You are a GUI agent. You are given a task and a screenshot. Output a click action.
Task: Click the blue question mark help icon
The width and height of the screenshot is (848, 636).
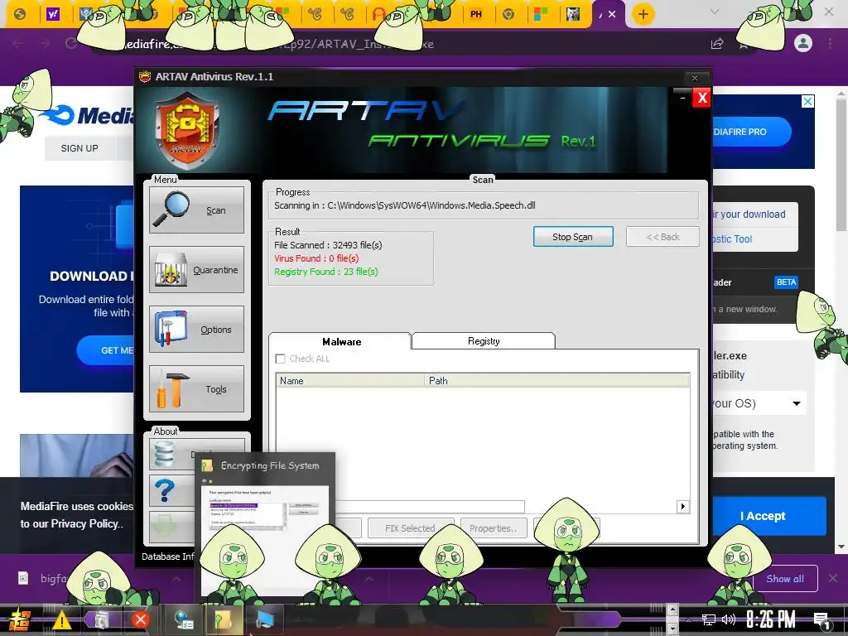point(165,491)
